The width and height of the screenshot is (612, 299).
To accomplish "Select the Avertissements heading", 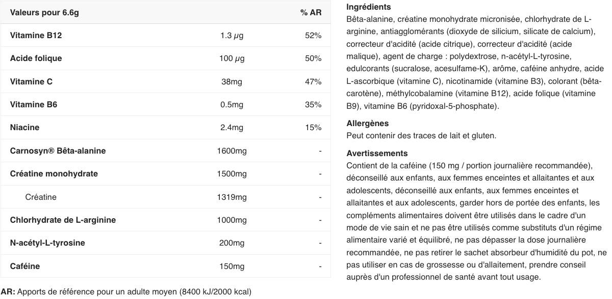I will 377,153.
